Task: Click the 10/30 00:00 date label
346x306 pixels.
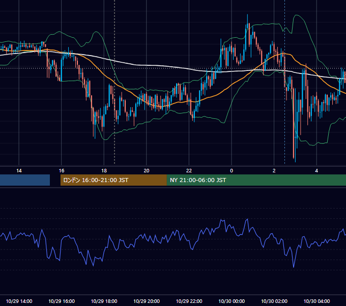Action: (232, 301)
